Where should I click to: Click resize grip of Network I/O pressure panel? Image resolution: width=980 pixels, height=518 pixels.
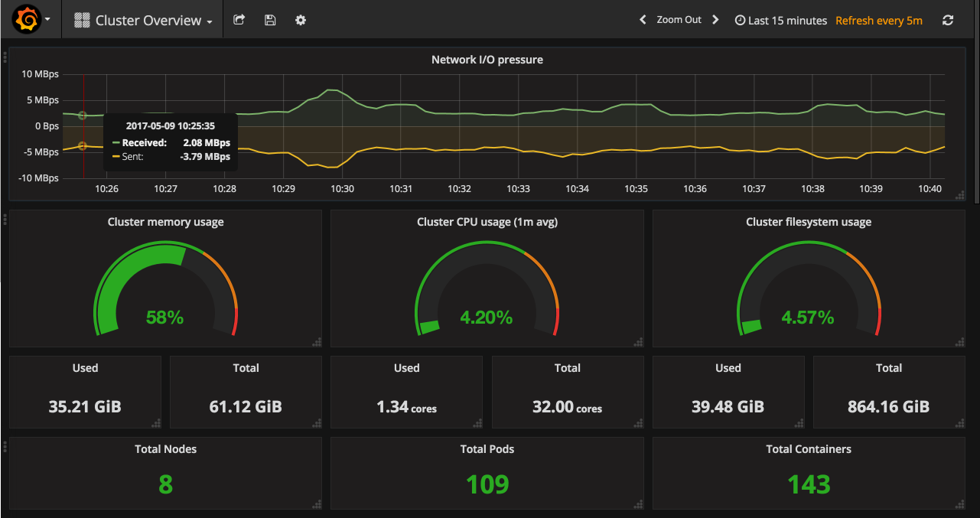coord(960,196)
